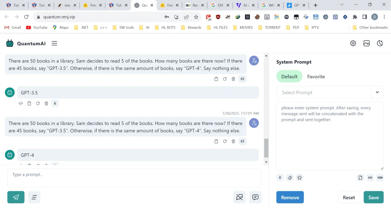Click the chat vertical scrollbar thumb
This screenshot has width=391, height=208.
point(266,148)
